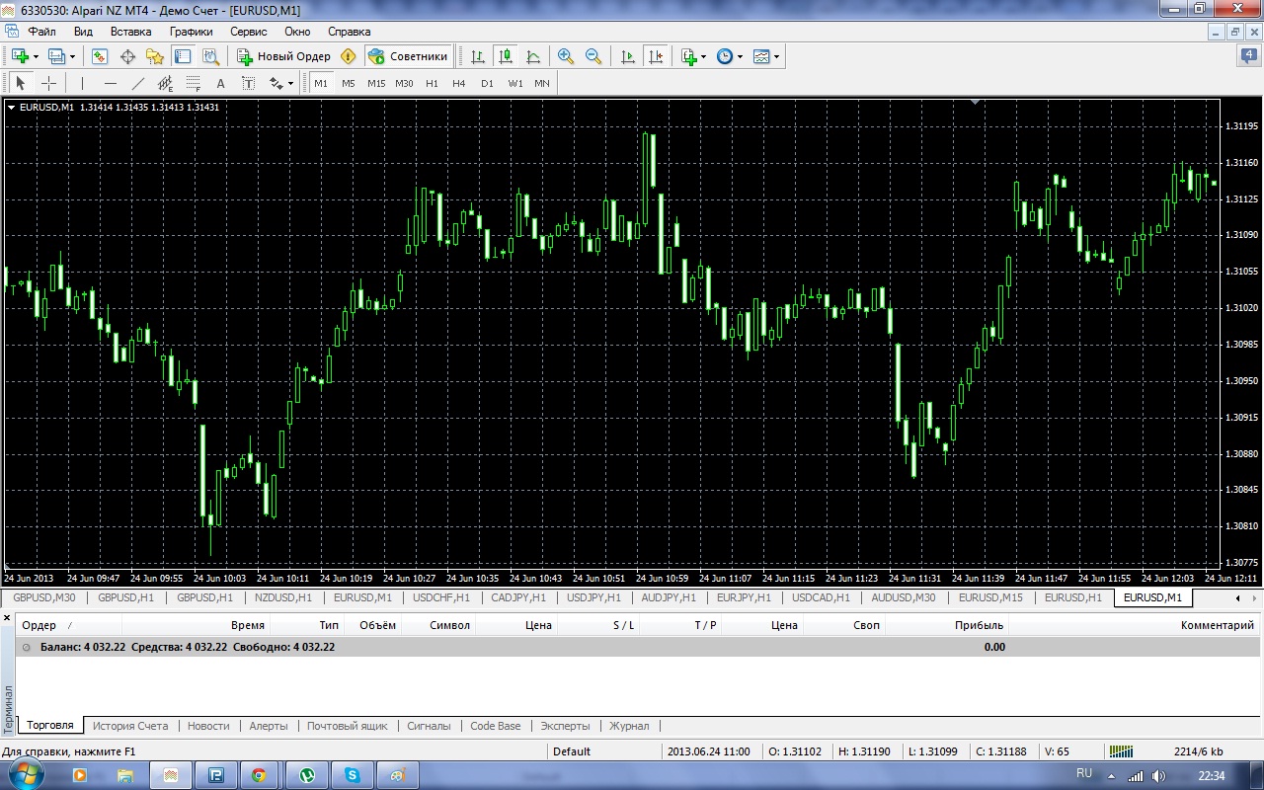Switch to the NZDUSD,H1 chart tab
The width and height of the screenshot is (1264, 790).
pyautogui.click(x=282, y=597)
